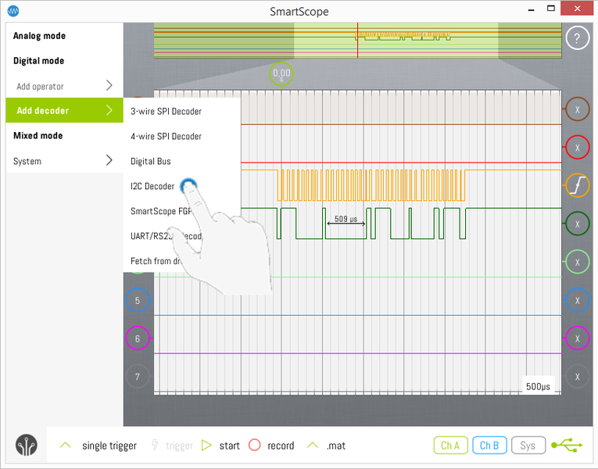This screenshot has height=469, width=598.
Task: Click the green USB connection icon
Action: [567, 446]
